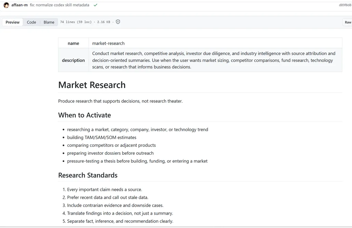Click 'Produce research that supports decisions' paragraph
The width and height of the screenshot is (352, 228).
point(120,101)
